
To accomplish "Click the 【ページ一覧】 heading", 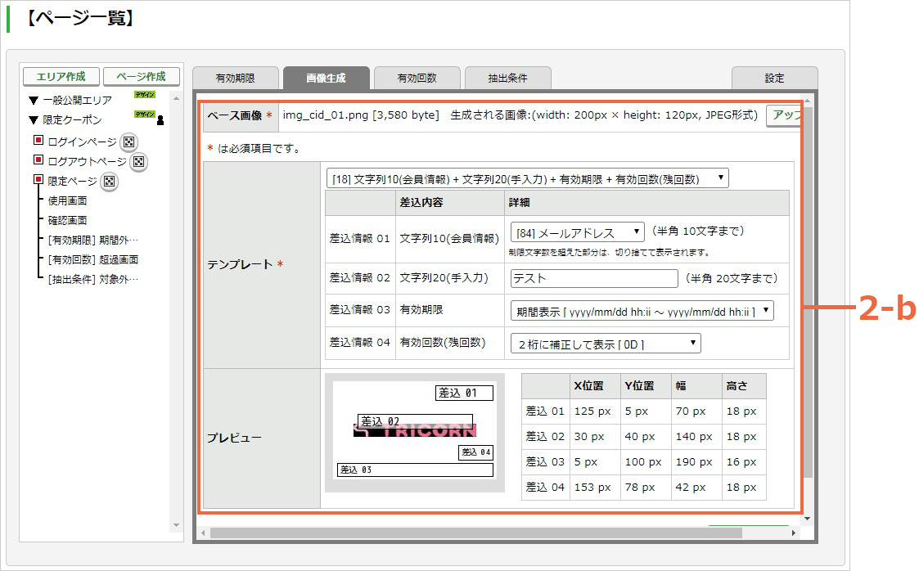I will [x=81, y=17].
